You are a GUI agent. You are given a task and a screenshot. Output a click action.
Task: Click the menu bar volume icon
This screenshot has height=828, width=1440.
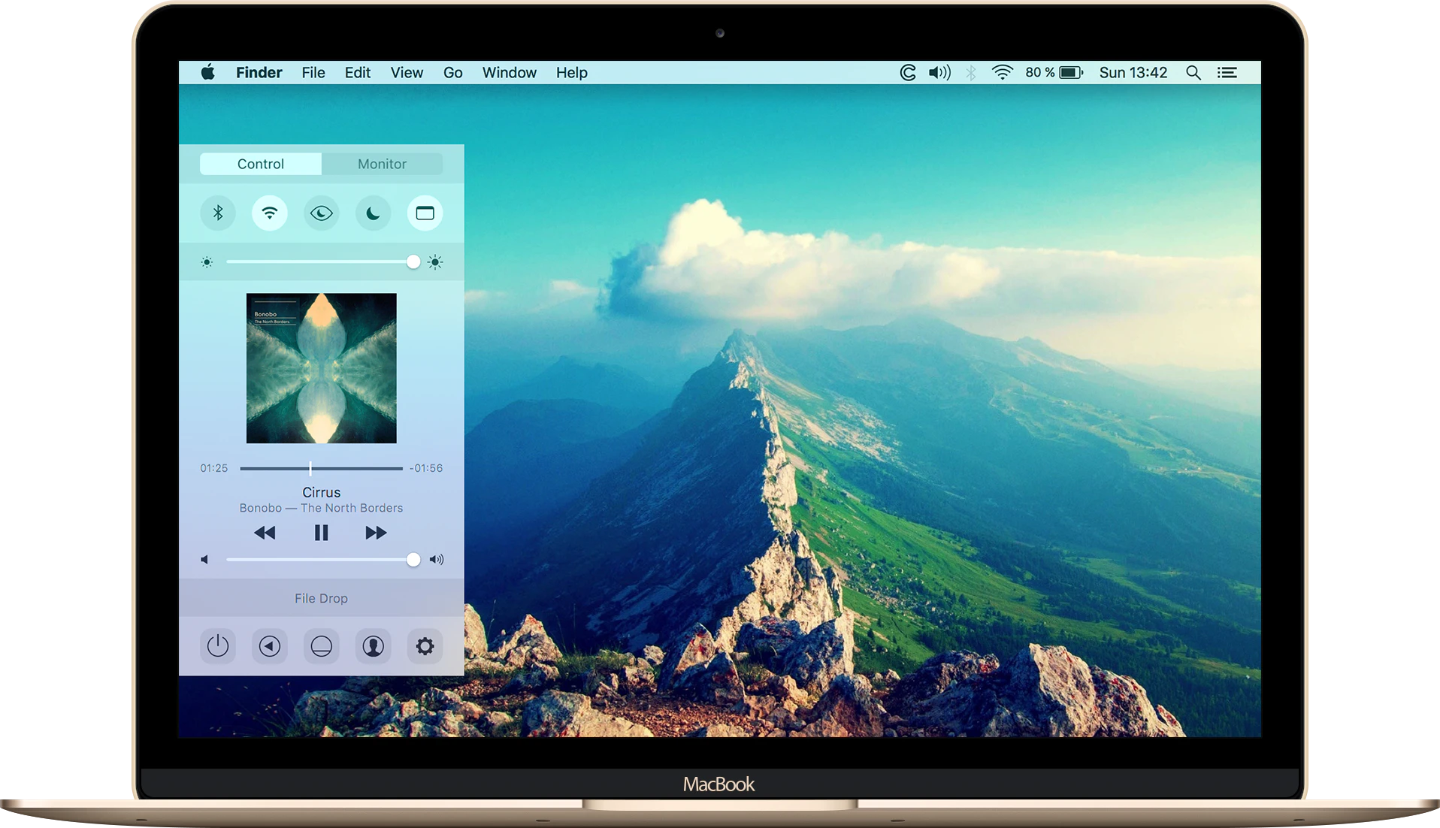coord(939,73)
